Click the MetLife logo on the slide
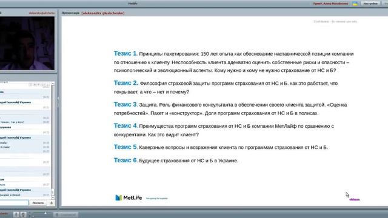This screenshot has height=218, width=388. tap(129, 198)
